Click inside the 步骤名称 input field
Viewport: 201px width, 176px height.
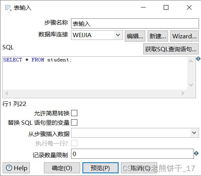pos(135,23)
